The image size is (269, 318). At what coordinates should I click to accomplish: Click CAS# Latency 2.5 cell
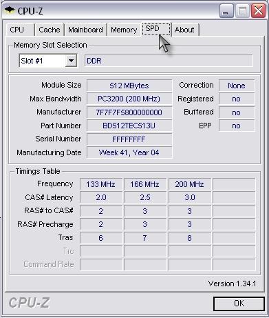pos(145,197)
